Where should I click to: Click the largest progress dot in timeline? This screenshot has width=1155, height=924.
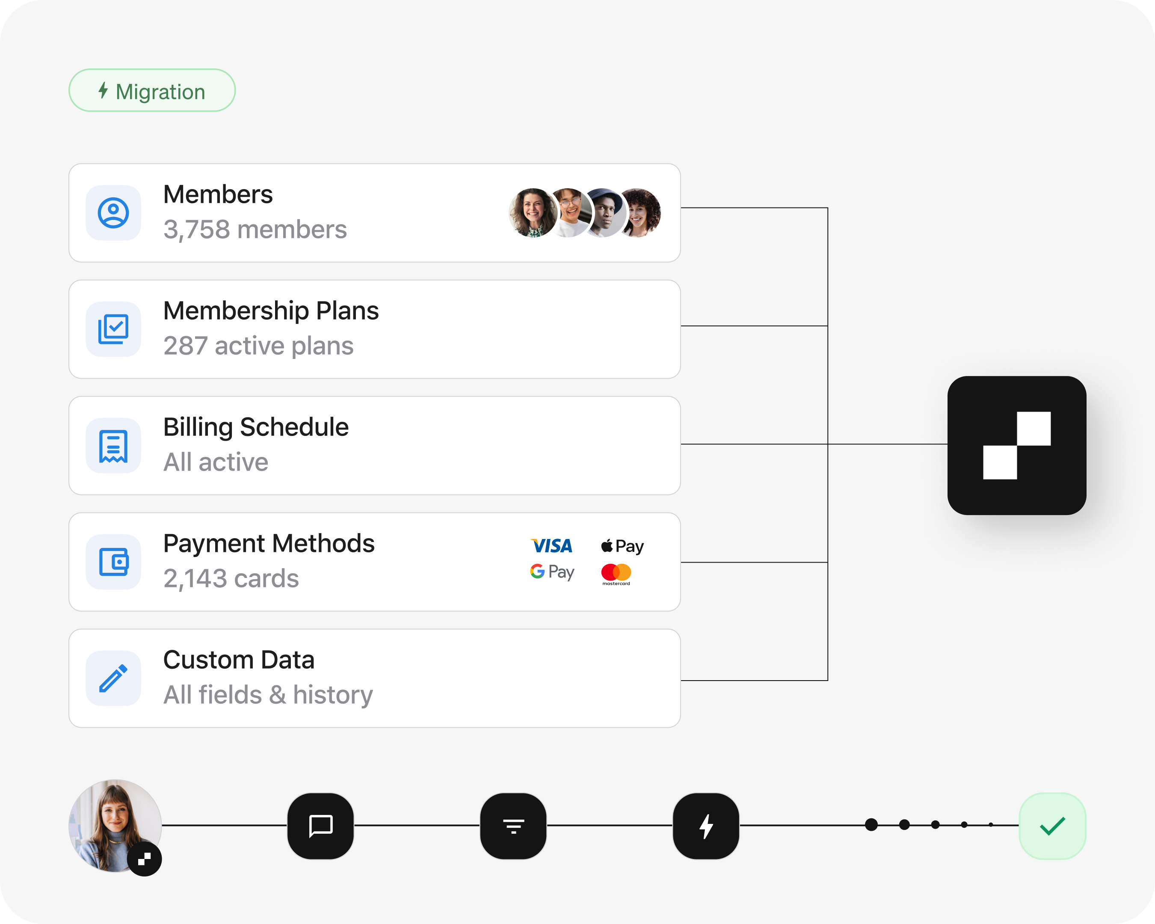pyautogui.click(x=871, y=825)
